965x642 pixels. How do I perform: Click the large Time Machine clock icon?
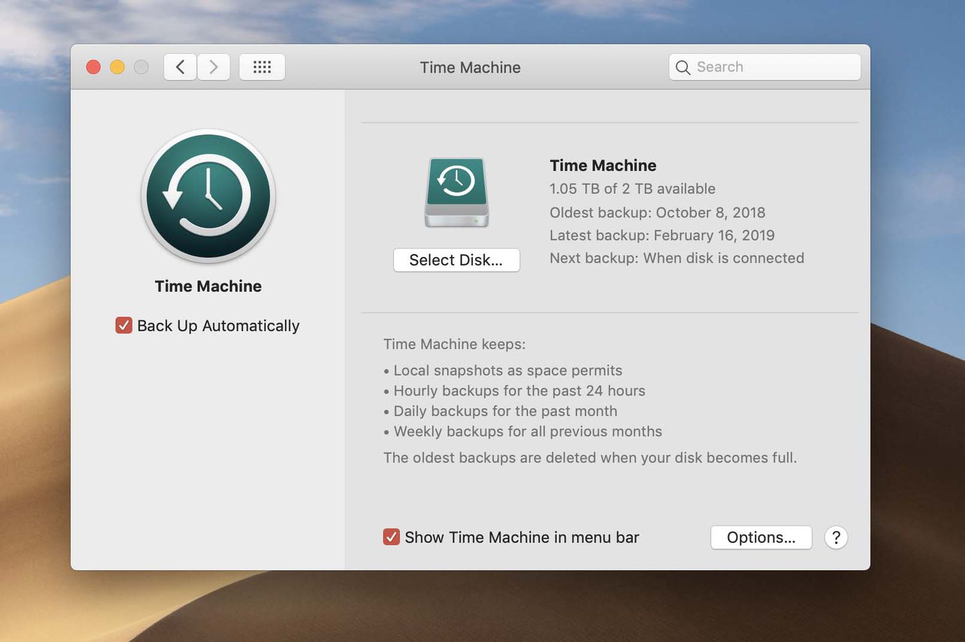point(208,196)
